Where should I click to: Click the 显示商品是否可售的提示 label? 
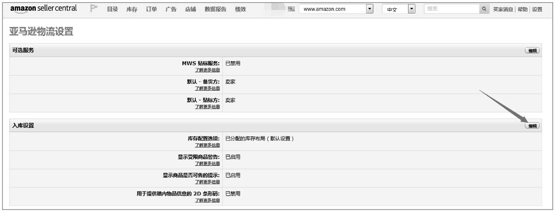point(191,175)
